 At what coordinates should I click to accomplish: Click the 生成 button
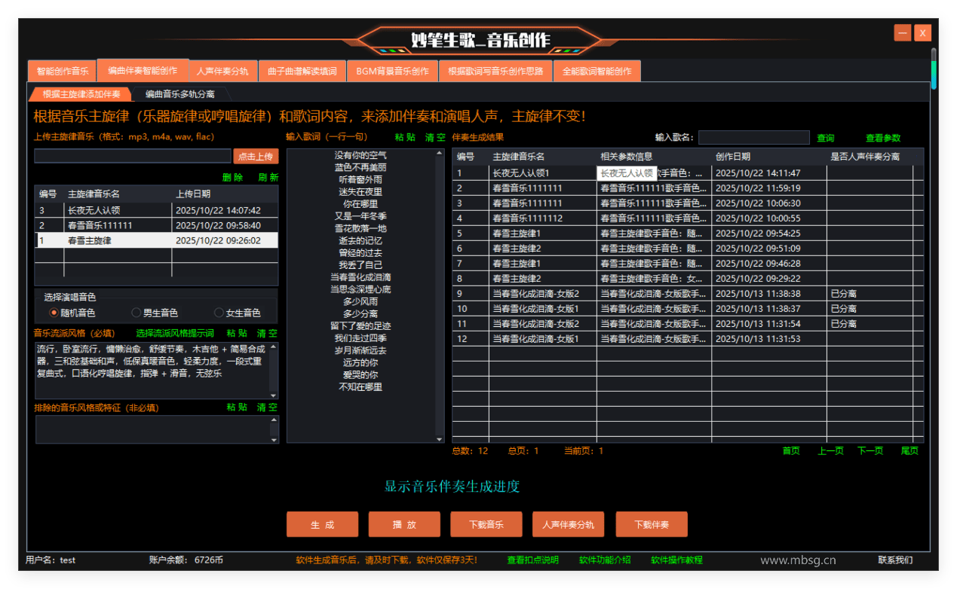click(322, 524)
